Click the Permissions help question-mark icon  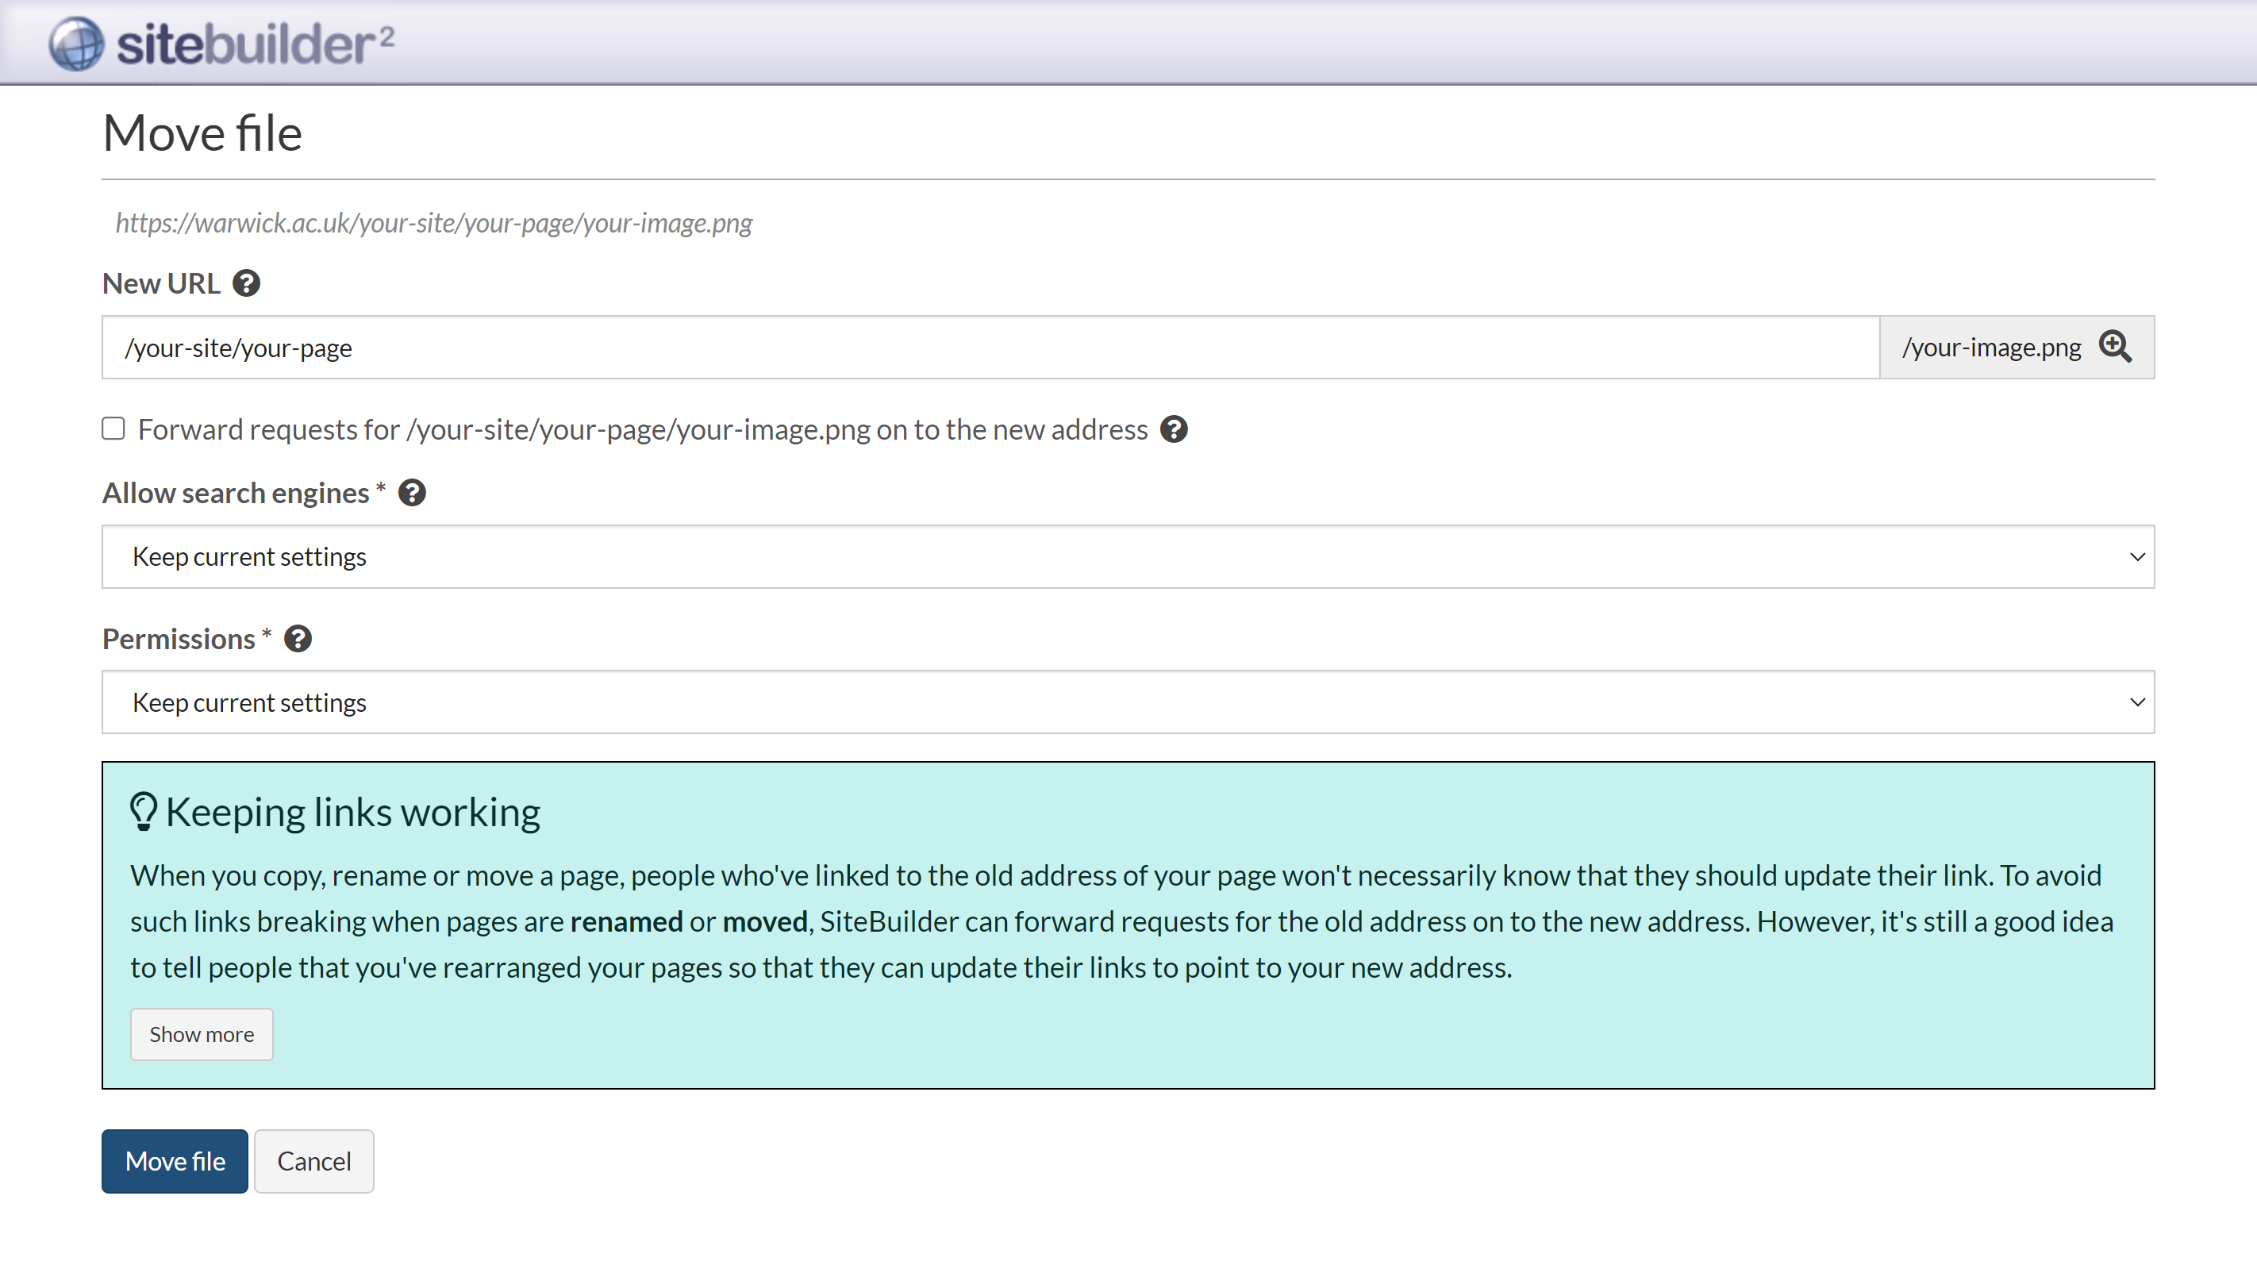coord(298,639)
